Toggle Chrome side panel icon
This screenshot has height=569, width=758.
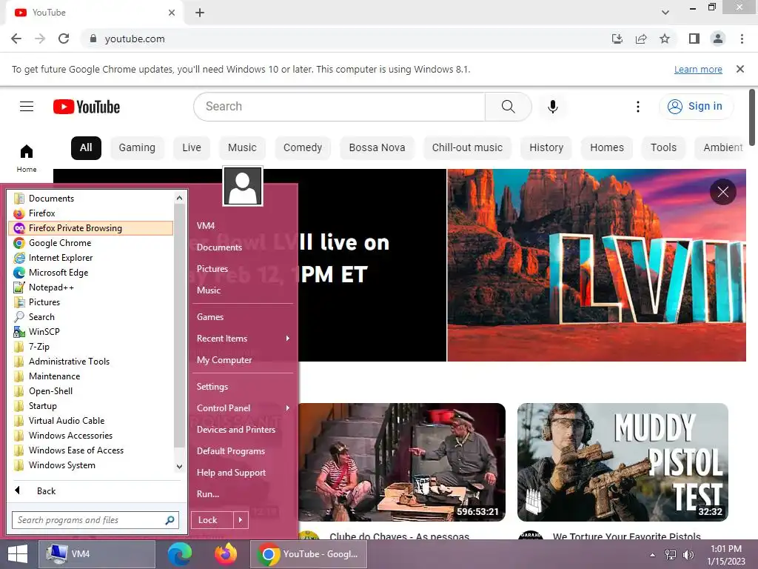coord(694,39)
